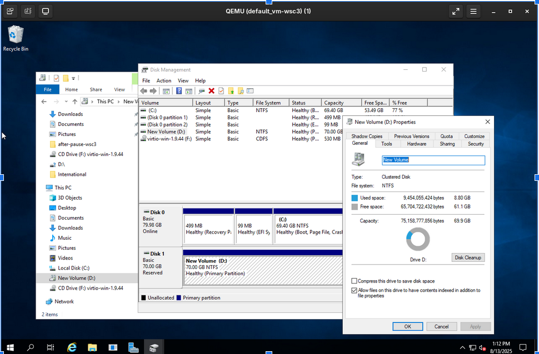This screenshot has height=354, width=539.
Task: Click the Show/Hide Console Tree toolbar icon
Action: coord(166,91)
